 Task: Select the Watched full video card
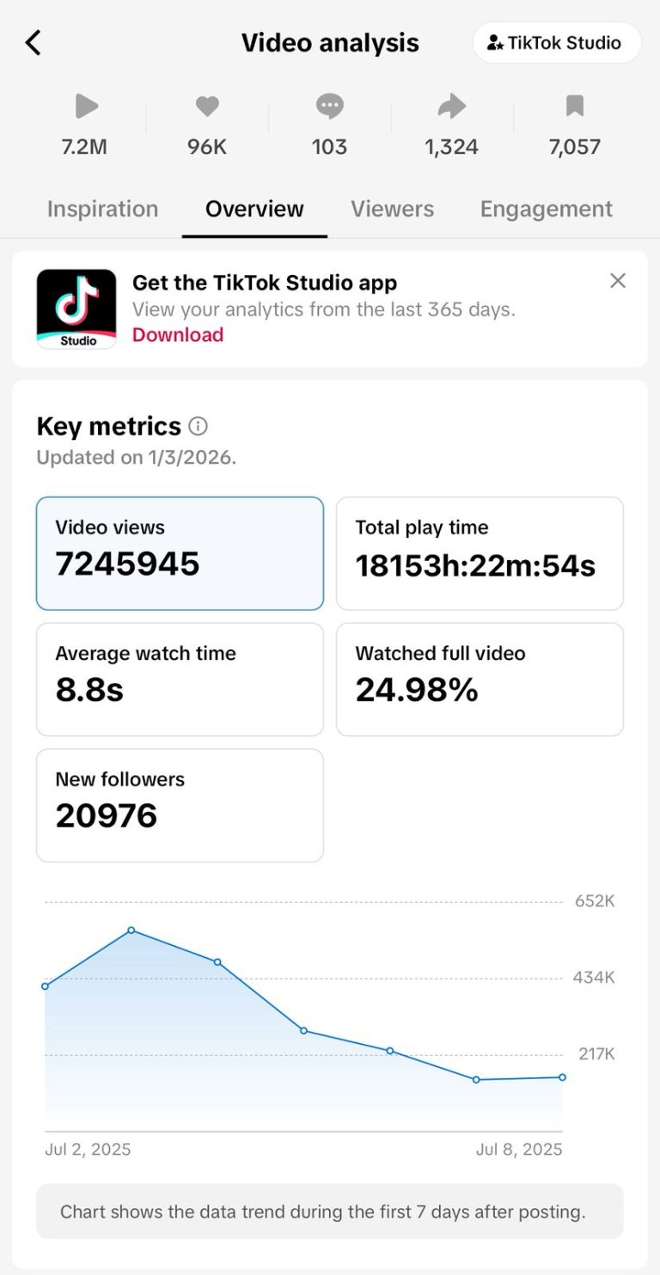coord(480,680)
